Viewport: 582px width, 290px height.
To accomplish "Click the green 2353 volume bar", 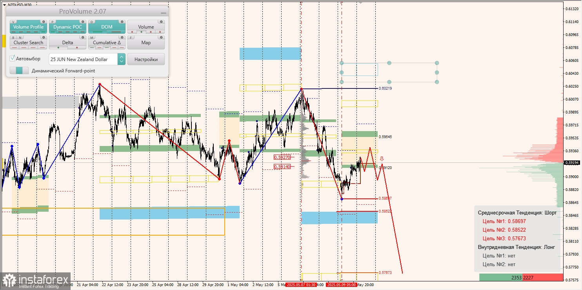I will tap(501, 277).
